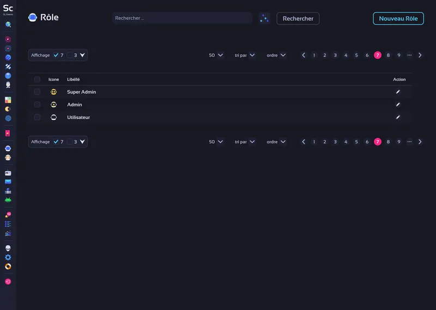Click the envelope mail icon in sidebar
Image resolution: width=436 pixels, height=310 pixels.
[8, 182]
